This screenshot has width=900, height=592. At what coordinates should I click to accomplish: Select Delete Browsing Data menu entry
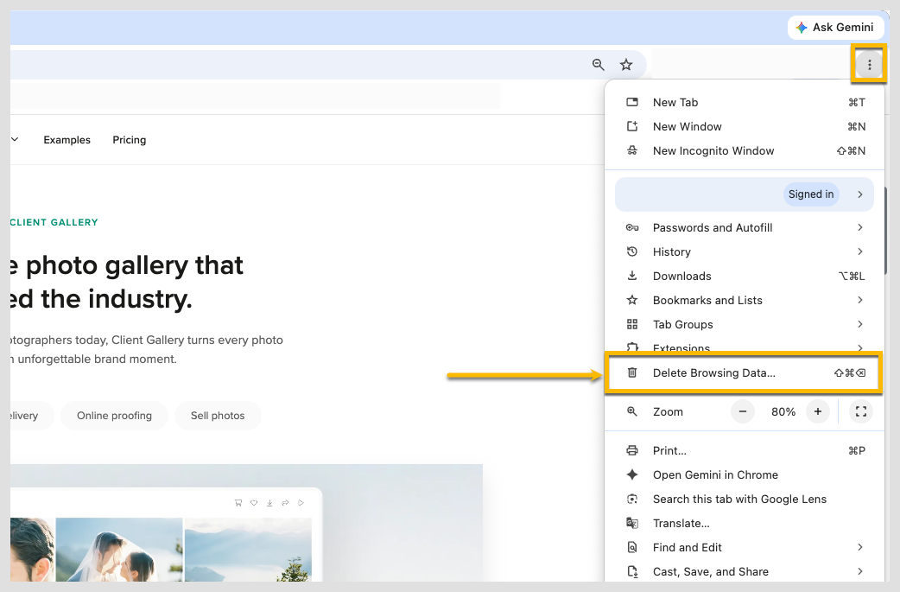tap(745, 373)
